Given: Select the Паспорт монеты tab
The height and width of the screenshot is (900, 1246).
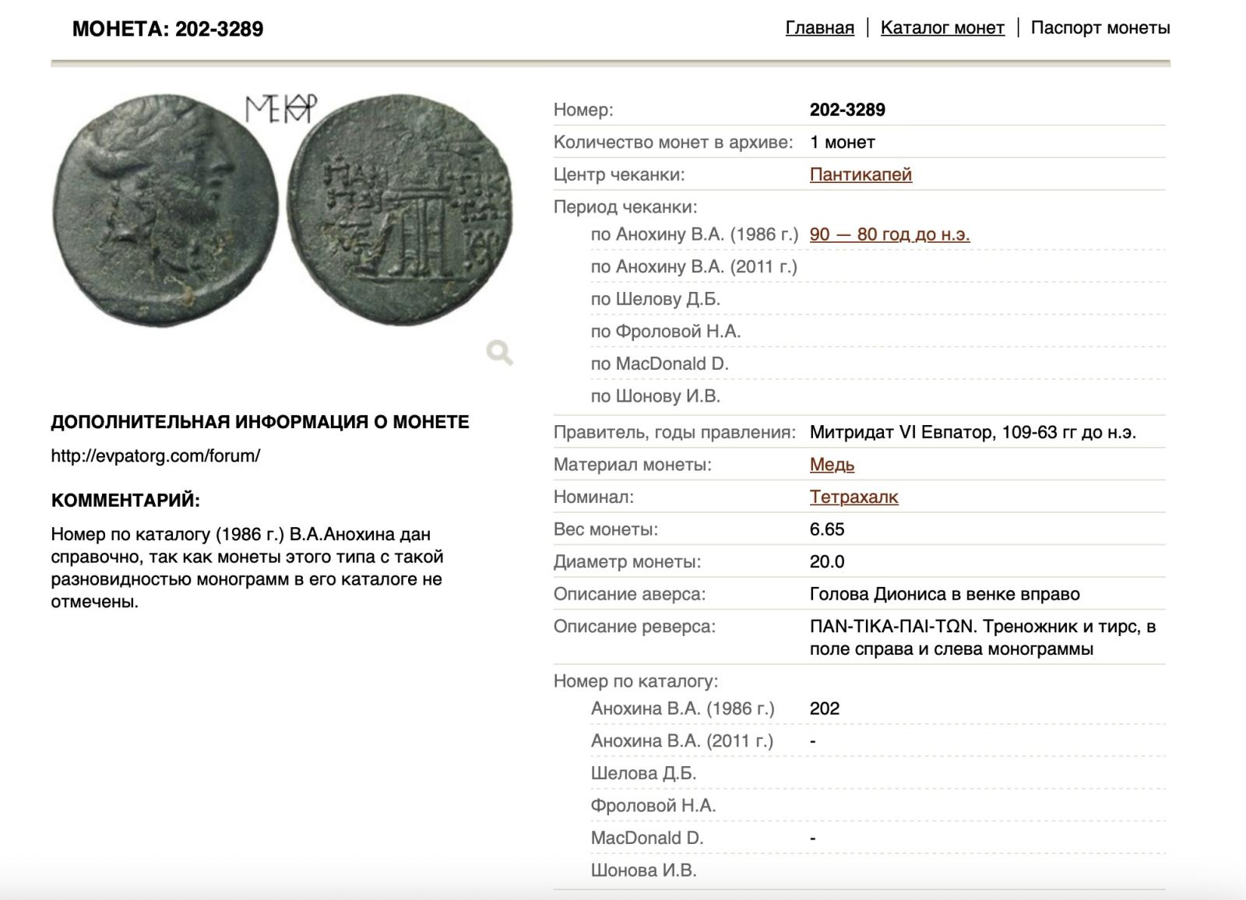Looking at the screenshot, I should 1100,28.
